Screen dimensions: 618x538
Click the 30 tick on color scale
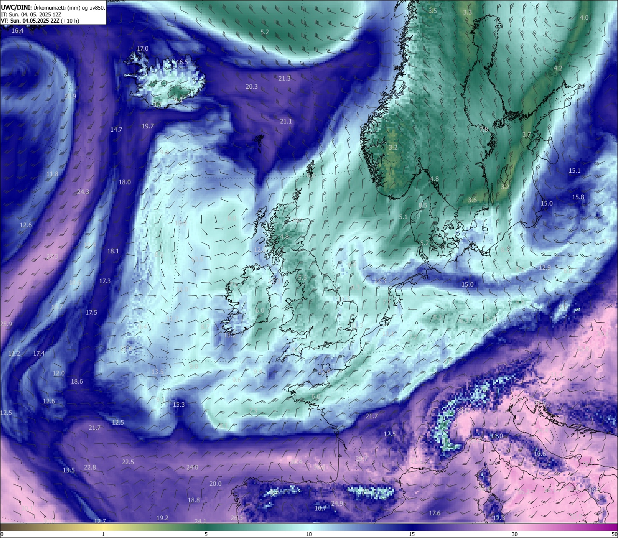click(515, 534)
